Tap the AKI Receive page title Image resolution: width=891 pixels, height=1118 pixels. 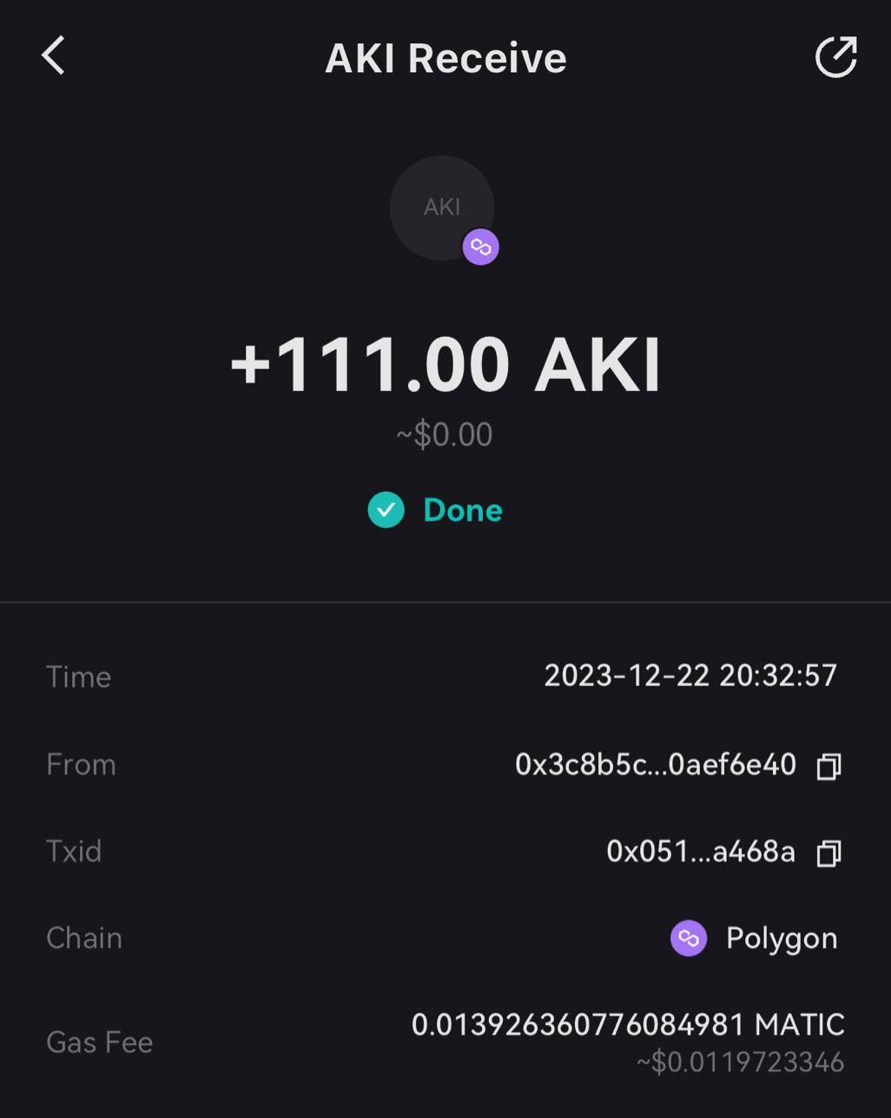click(445, 58)
